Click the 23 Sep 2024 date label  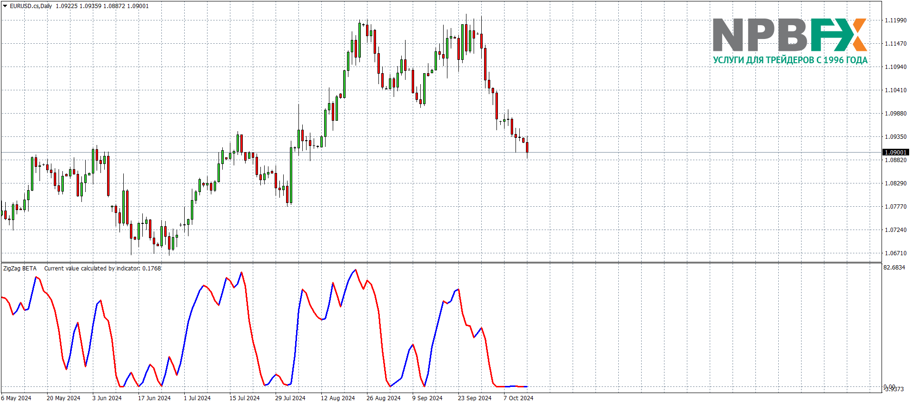coord(475,398)
